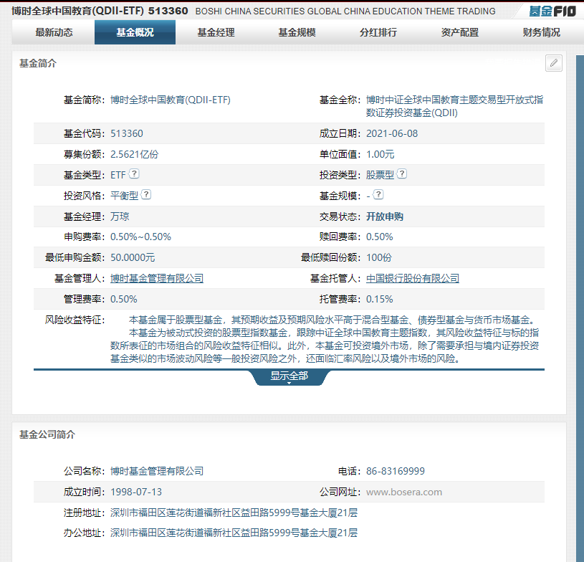The image size is (584, 562).
Task: Open help icon beside 基金规模 value
Action: [378, 194]
